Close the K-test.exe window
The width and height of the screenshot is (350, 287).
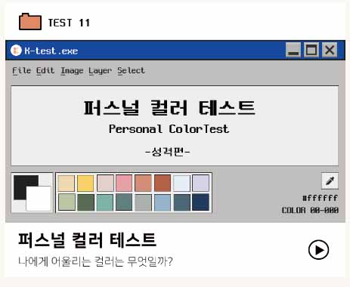[330, 50]
